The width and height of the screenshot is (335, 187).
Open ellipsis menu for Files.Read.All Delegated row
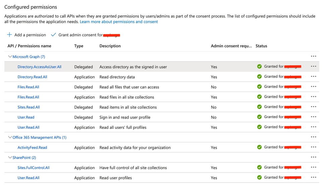click(314, 86)
